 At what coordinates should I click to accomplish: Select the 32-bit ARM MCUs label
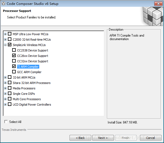click(x=24, y=77)
